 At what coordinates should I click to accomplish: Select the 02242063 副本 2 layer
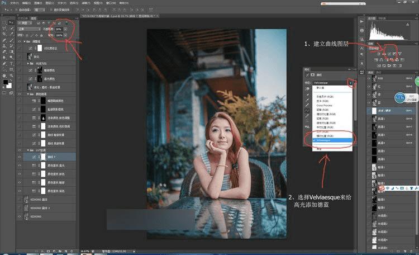coord(46,208)
